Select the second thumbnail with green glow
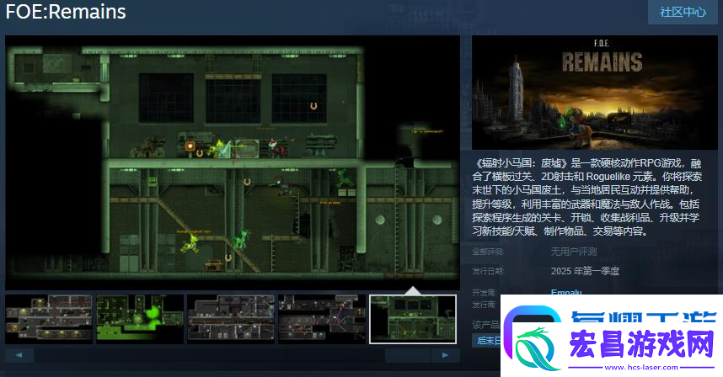This screenshot has height=377, width=723. click(140, 320)
